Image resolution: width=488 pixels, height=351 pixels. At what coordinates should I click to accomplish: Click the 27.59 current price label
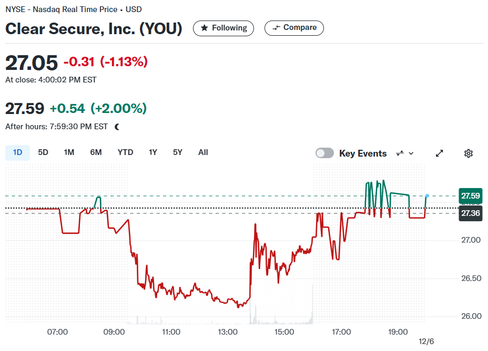(470, 196)
